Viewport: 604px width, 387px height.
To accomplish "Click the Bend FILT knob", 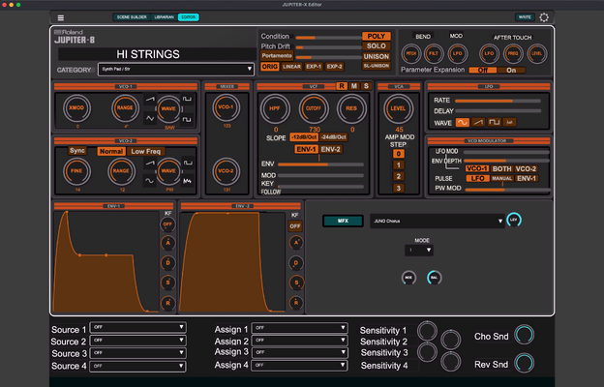I will click(x=434, y=53).
